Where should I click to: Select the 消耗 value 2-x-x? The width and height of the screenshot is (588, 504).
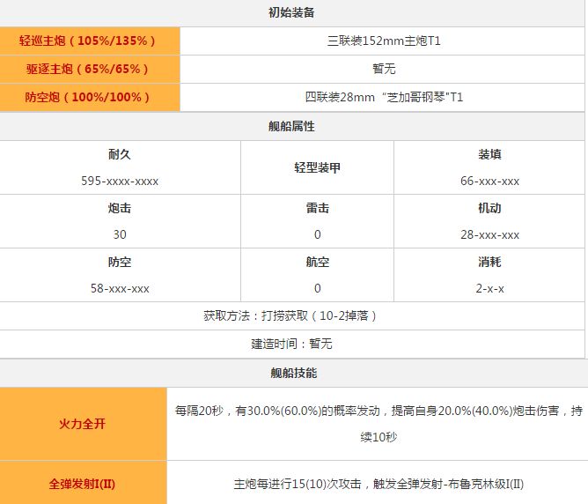click(x=489, y=288)
